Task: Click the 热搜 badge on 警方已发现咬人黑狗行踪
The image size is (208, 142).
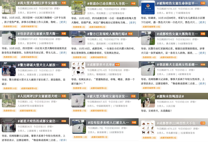Action: point(133,34)
